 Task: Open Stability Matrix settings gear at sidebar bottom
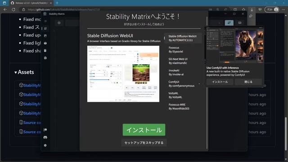click(45, 145)
